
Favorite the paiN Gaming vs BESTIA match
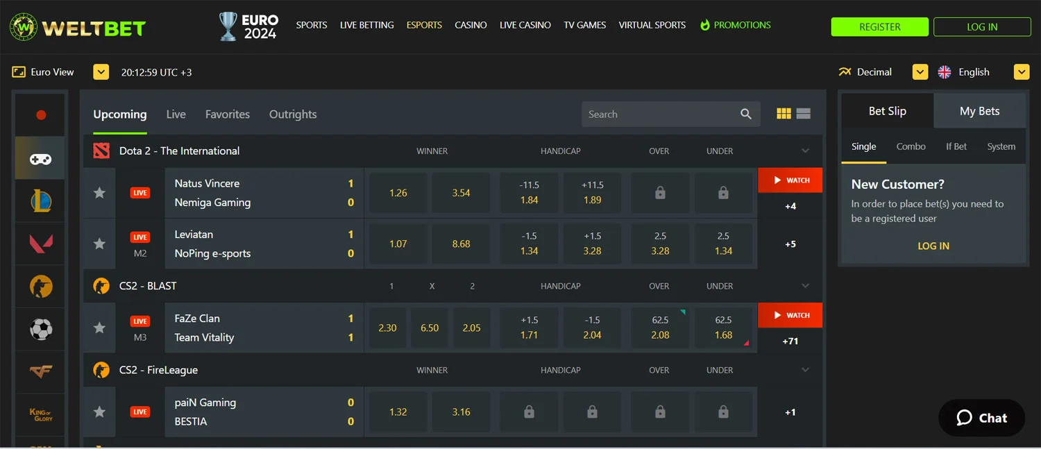(x=99, y=412)
